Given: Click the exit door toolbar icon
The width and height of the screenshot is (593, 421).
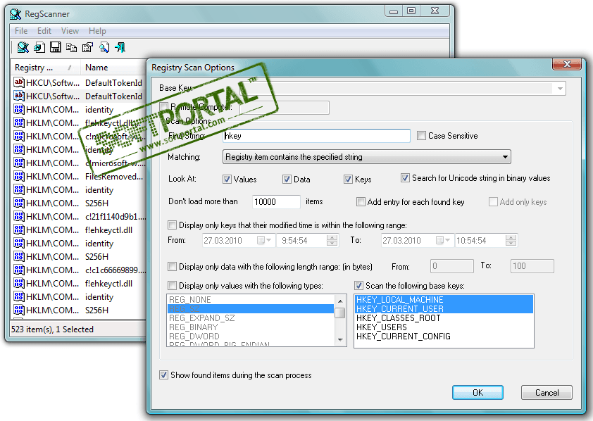Looking at the screenshot, I should (120, 47).
